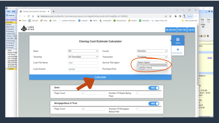This screenshot has width=219, height=123.
Task: Open the Inputs panel icon
Action: (178, 40)
